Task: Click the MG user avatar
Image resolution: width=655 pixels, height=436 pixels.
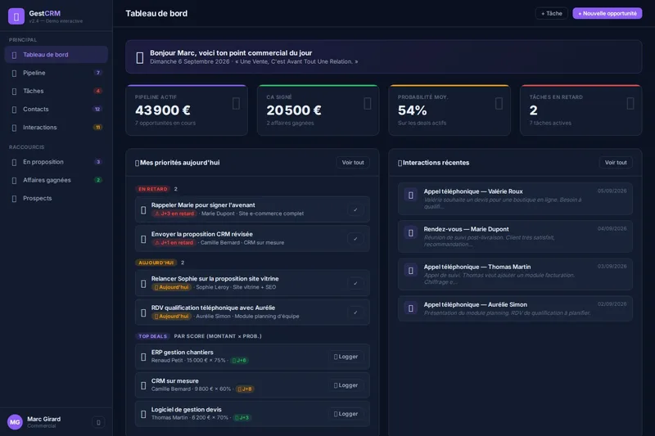Action: 15,422
